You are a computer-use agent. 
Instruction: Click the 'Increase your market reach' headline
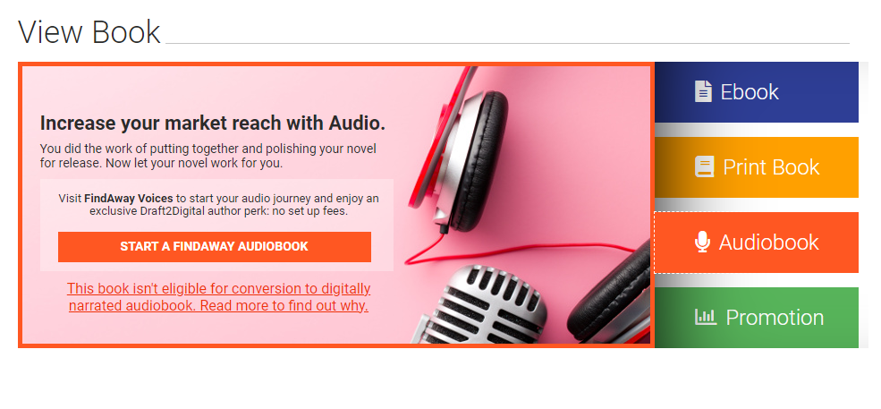(x=213, y=124)
